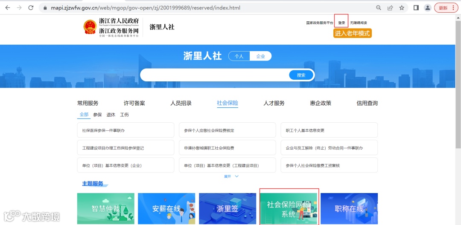Screen dimensions: 461x225
Task: Bookmark this page with the star icon
Action: (402, 8)
